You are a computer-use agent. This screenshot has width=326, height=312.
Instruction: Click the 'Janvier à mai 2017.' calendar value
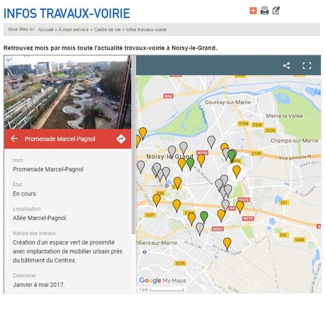click(38, 285)
